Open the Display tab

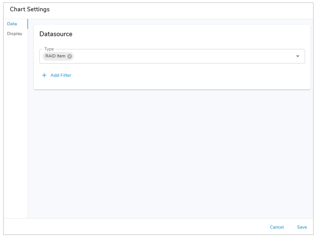[x=15, y=34]
